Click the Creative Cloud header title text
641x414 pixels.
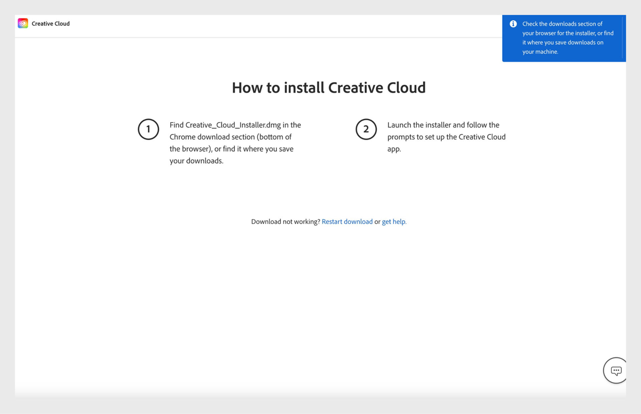click(x=51, y=24)
